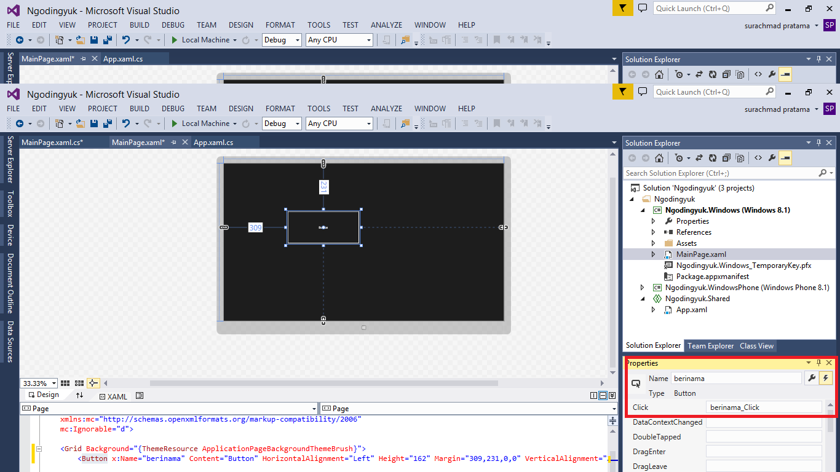840x472 pixels.
Task: Click feedback speech bubble in front window title bar
Action: (x=643, y=92)
